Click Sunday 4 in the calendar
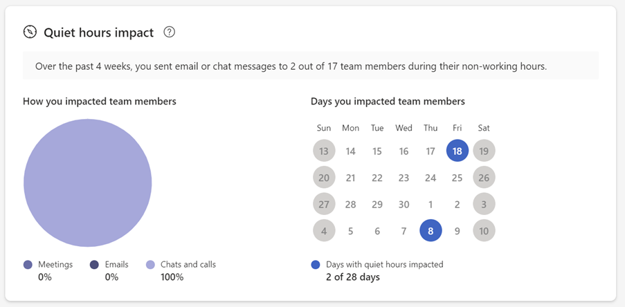Screen dimensions: 625x307 click(324, 231)
